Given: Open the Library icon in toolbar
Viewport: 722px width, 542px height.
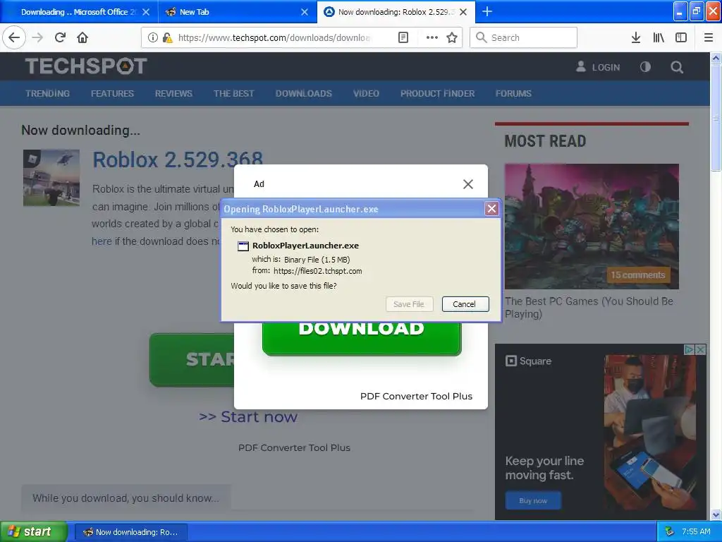Looking at the screenshot, I should 659,37.
